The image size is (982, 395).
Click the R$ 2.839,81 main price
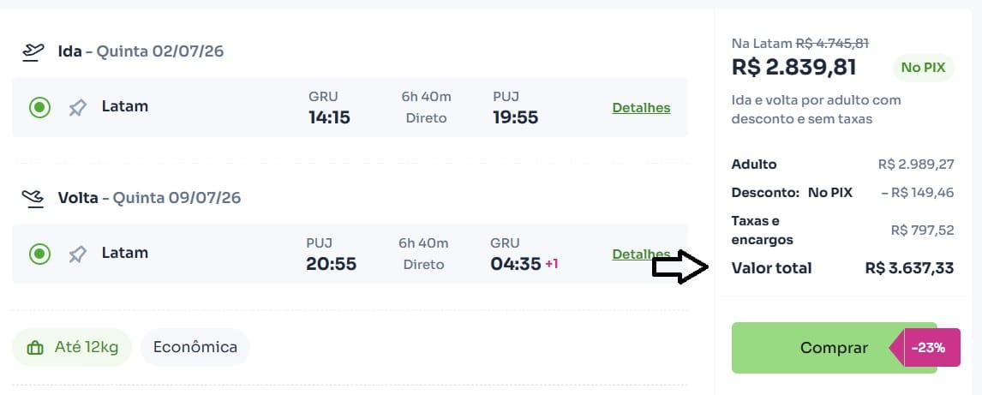click(793, 67)
